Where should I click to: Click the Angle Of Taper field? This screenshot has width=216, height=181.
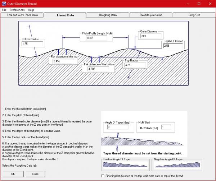[118, 127]
